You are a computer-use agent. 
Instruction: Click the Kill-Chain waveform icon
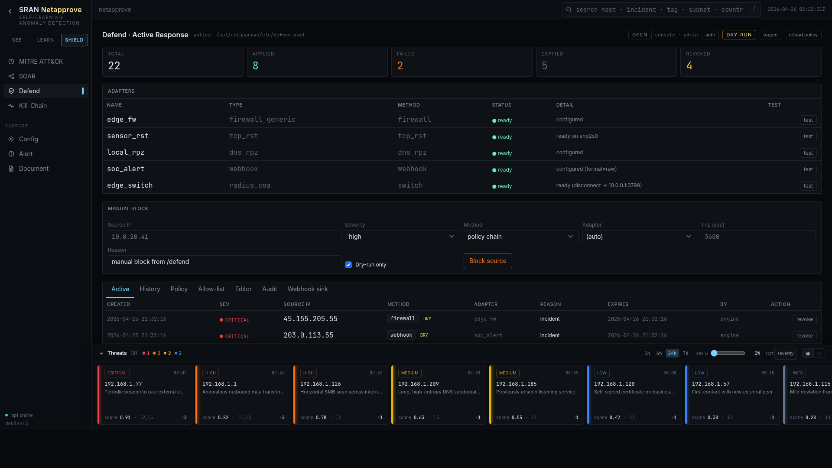11,106
